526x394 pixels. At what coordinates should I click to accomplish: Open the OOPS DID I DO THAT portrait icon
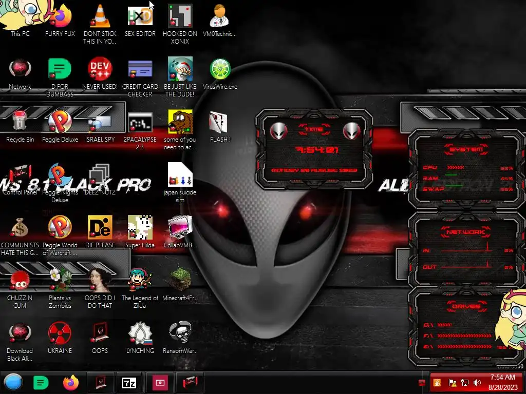click(100, 289)
